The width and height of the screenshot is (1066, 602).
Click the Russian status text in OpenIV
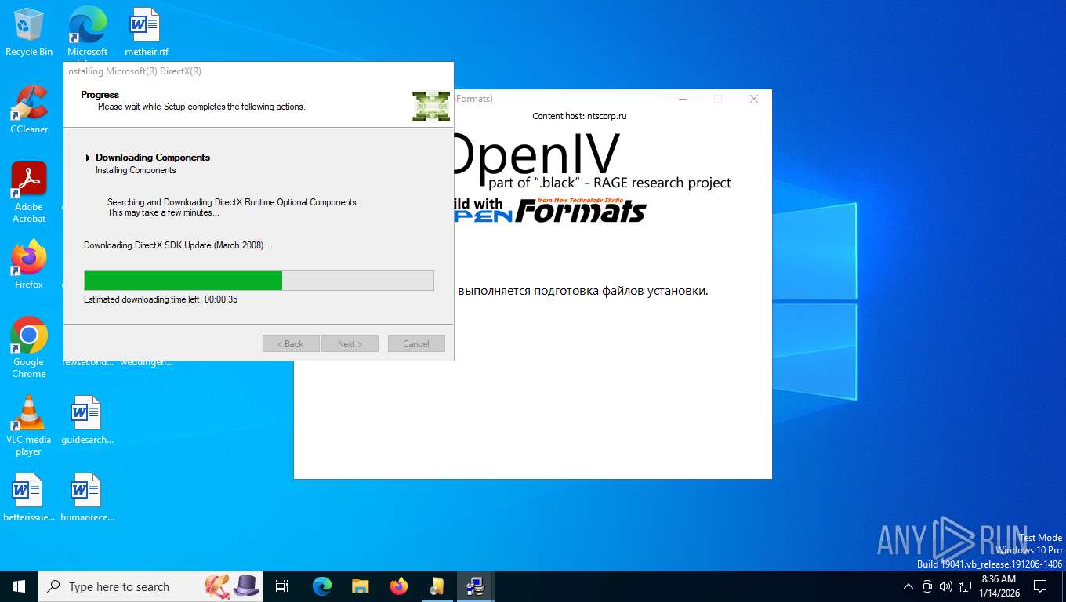(582, 291)
